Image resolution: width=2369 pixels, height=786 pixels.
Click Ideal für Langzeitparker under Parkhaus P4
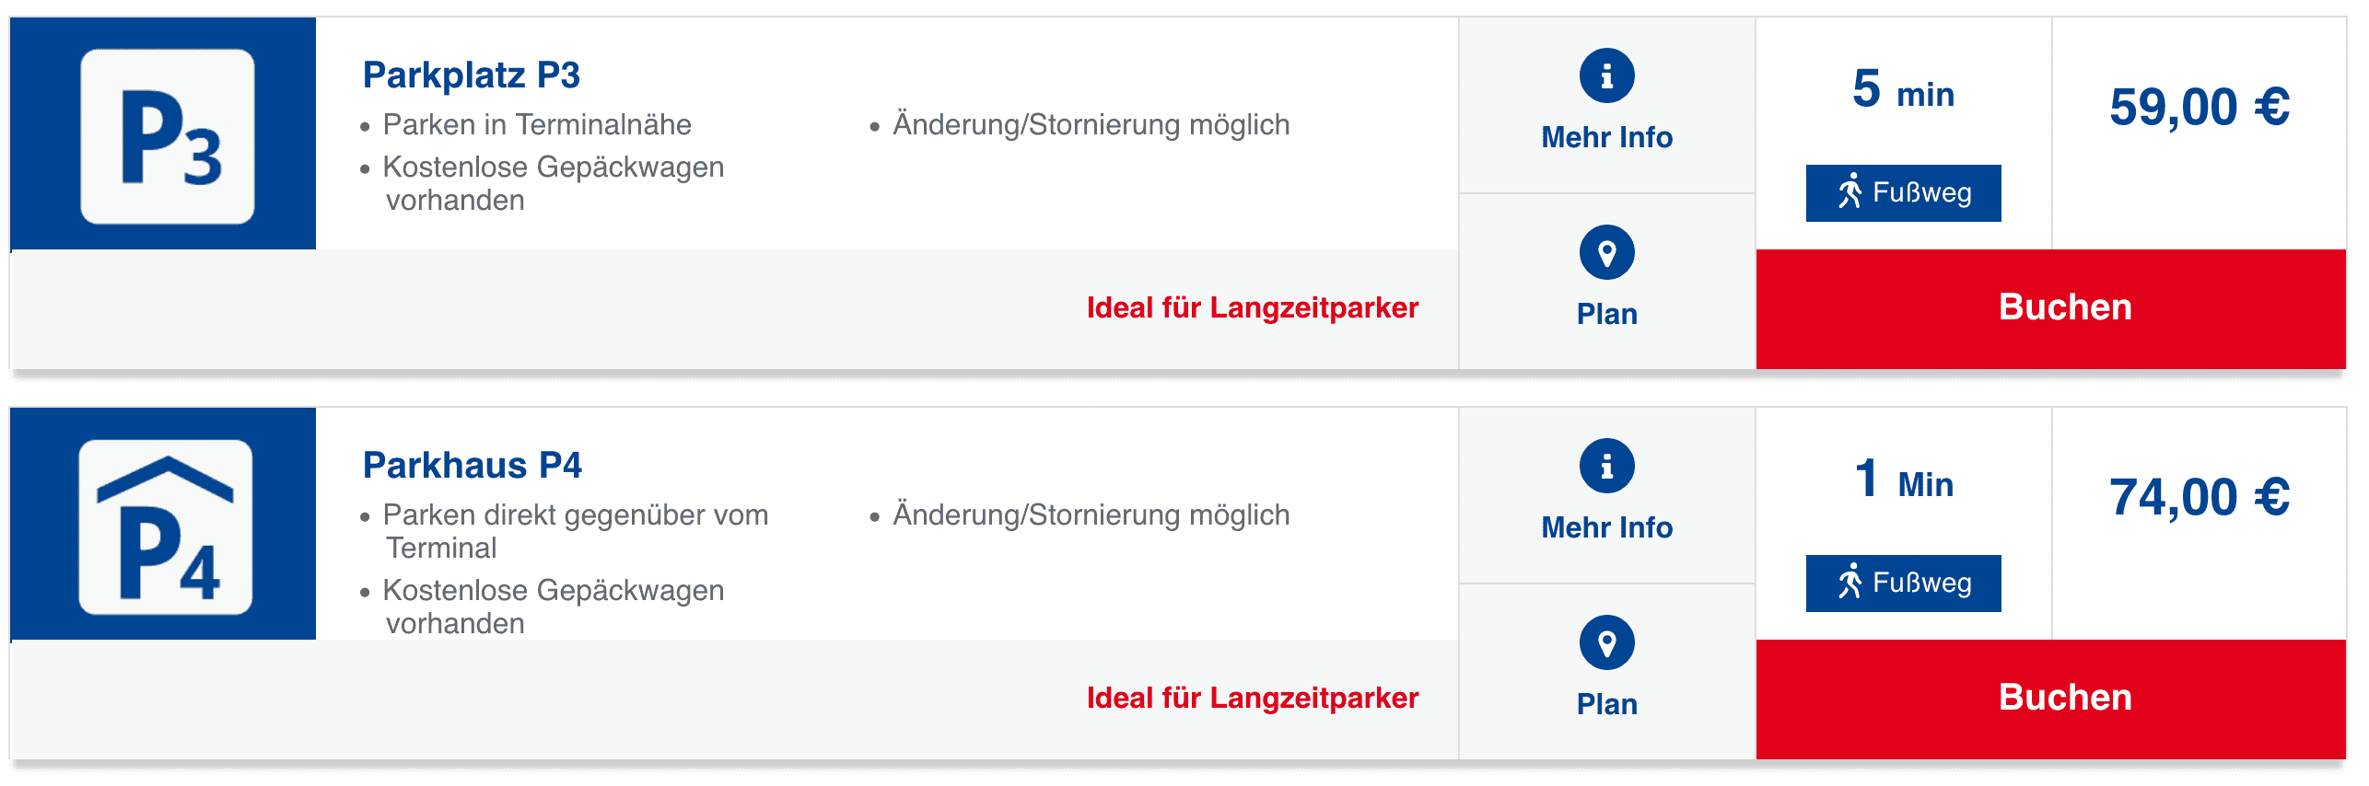click(x=1252, y=698)
